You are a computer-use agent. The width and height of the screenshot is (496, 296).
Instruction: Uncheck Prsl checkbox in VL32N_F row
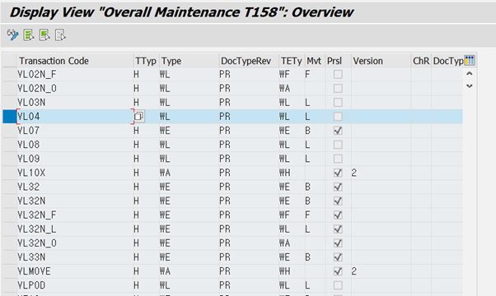click(x=338, y=215)
